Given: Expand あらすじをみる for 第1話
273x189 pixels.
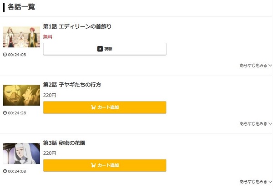Looking at the screenshot, I should (255, 66).
